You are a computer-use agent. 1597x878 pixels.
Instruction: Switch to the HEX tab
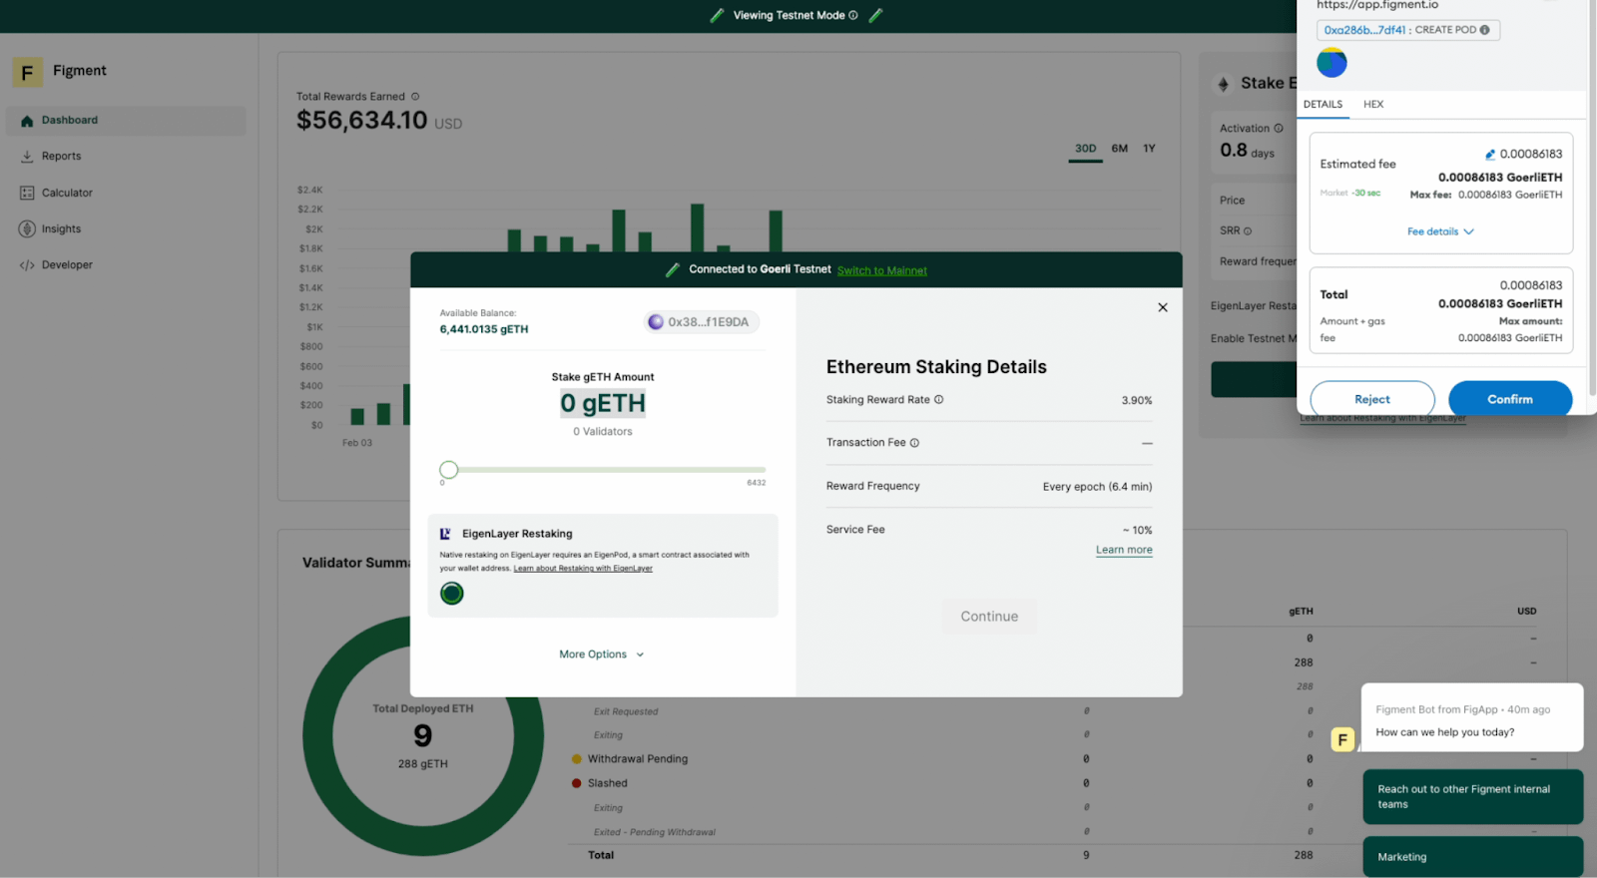[x=1373, y=105]
